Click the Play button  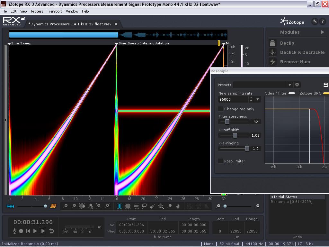[x=35, y=231]
